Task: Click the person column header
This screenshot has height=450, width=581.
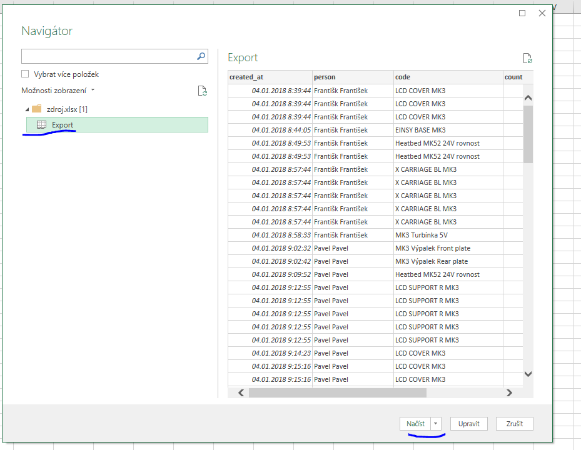Action: point(353,77)
